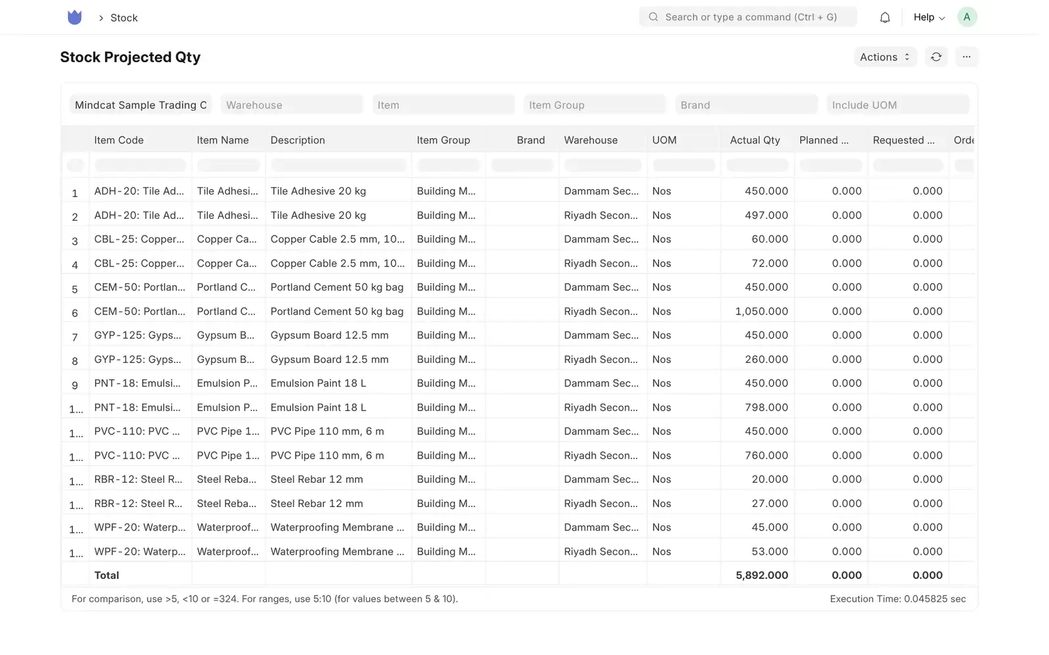Click Actual Qty value 1,050.000
The width and height of the screenshot is (1049, 655).
pos(761,312)
